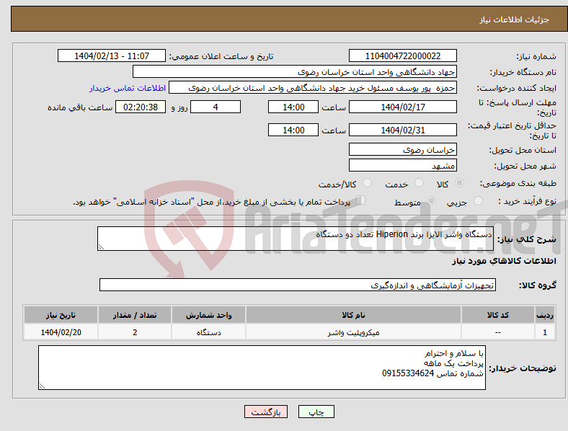Open اطلاعات تماس خریدار link
Viewport: 568px width, 431px height.
128,88
